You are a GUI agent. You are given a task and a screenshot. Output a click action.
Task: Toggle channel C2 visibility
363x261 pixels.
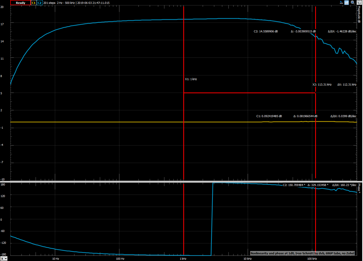click(40, 3)
